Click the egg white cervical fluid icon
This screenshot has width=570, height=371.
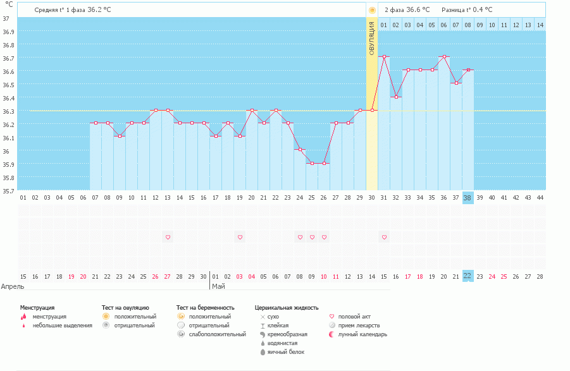pyautogui.click(x=263, y=352)
